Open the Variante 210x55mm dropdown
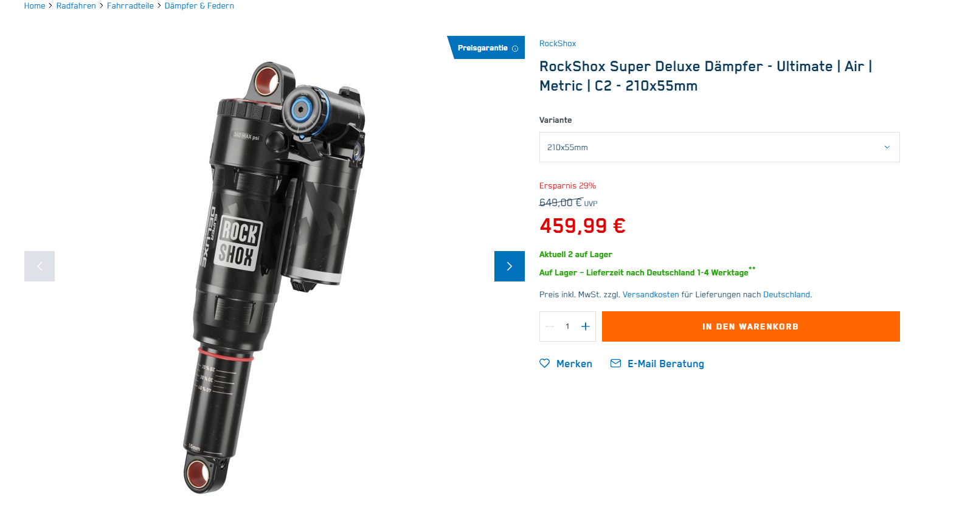Viewport: 959px width, 507px height. (719, 147)
